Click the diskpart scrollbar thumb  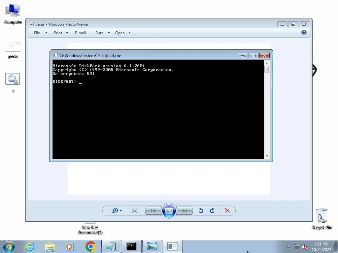pyautogui.click(x=267, y=69)
